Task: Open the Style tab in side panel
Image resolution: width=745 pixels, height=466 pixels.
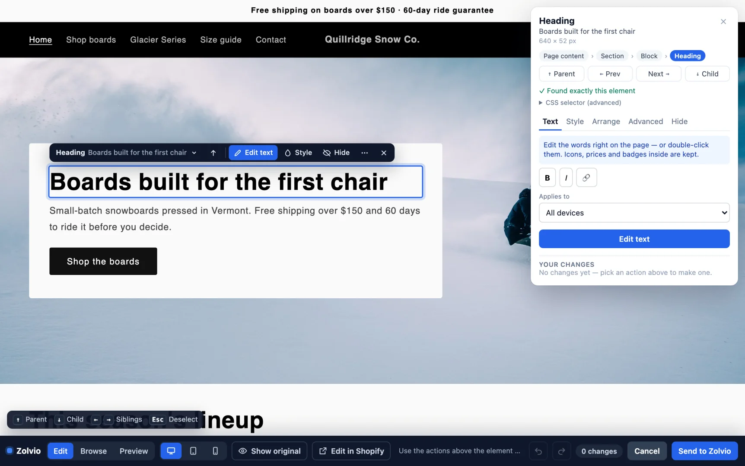Action: [575, 121]
